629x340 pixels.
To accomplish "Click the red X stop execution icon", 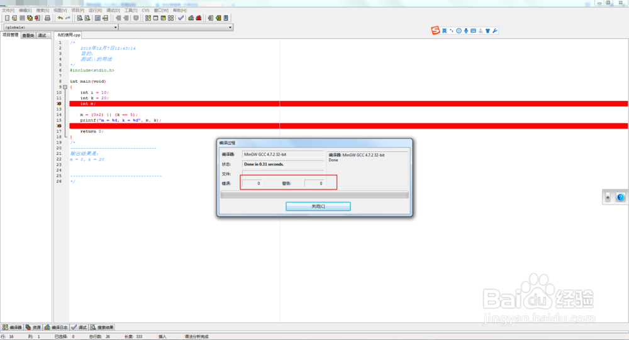I will (x=199, y=18).
